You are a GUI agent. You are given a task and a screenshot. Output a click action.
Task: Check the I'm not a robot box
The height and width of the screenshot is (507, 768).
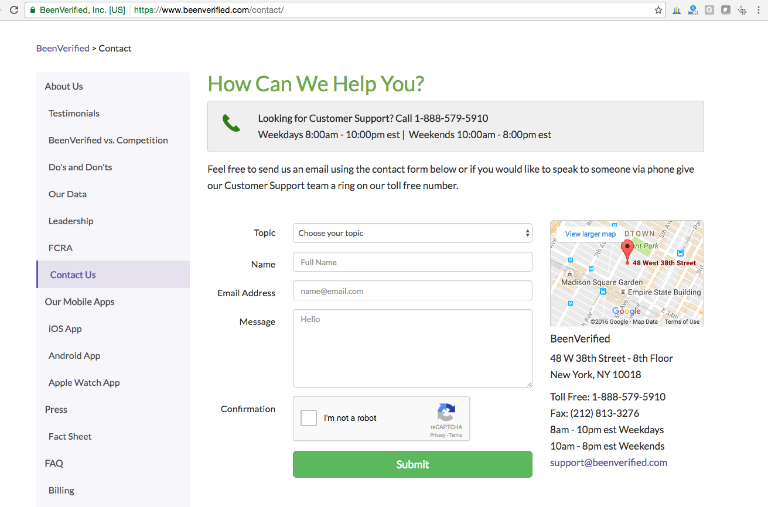[x=309, y=418]
